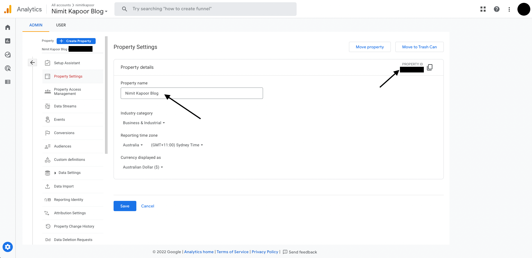
Task: Copy the property ID with copy icon
Action: [430, 67]
